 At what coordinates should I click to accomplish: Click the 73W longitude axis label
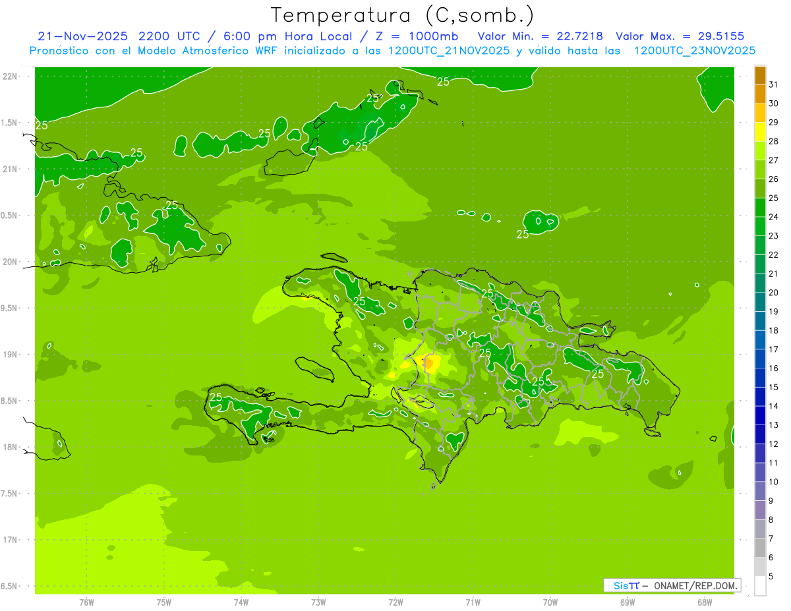pyautogui.click(x=318, y=602)
